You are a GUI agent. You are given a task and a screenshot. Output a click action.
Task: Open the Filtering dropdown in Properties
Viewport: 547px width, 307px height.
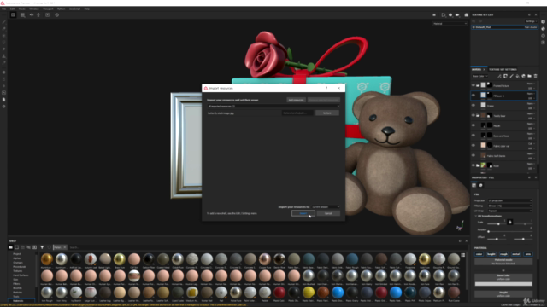click(509, 206)
